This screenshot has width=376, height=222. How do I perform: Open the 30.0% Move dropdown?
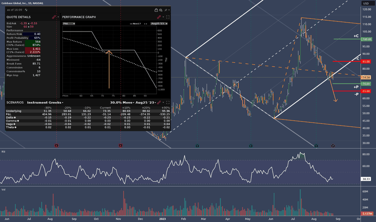click(122, 103)
